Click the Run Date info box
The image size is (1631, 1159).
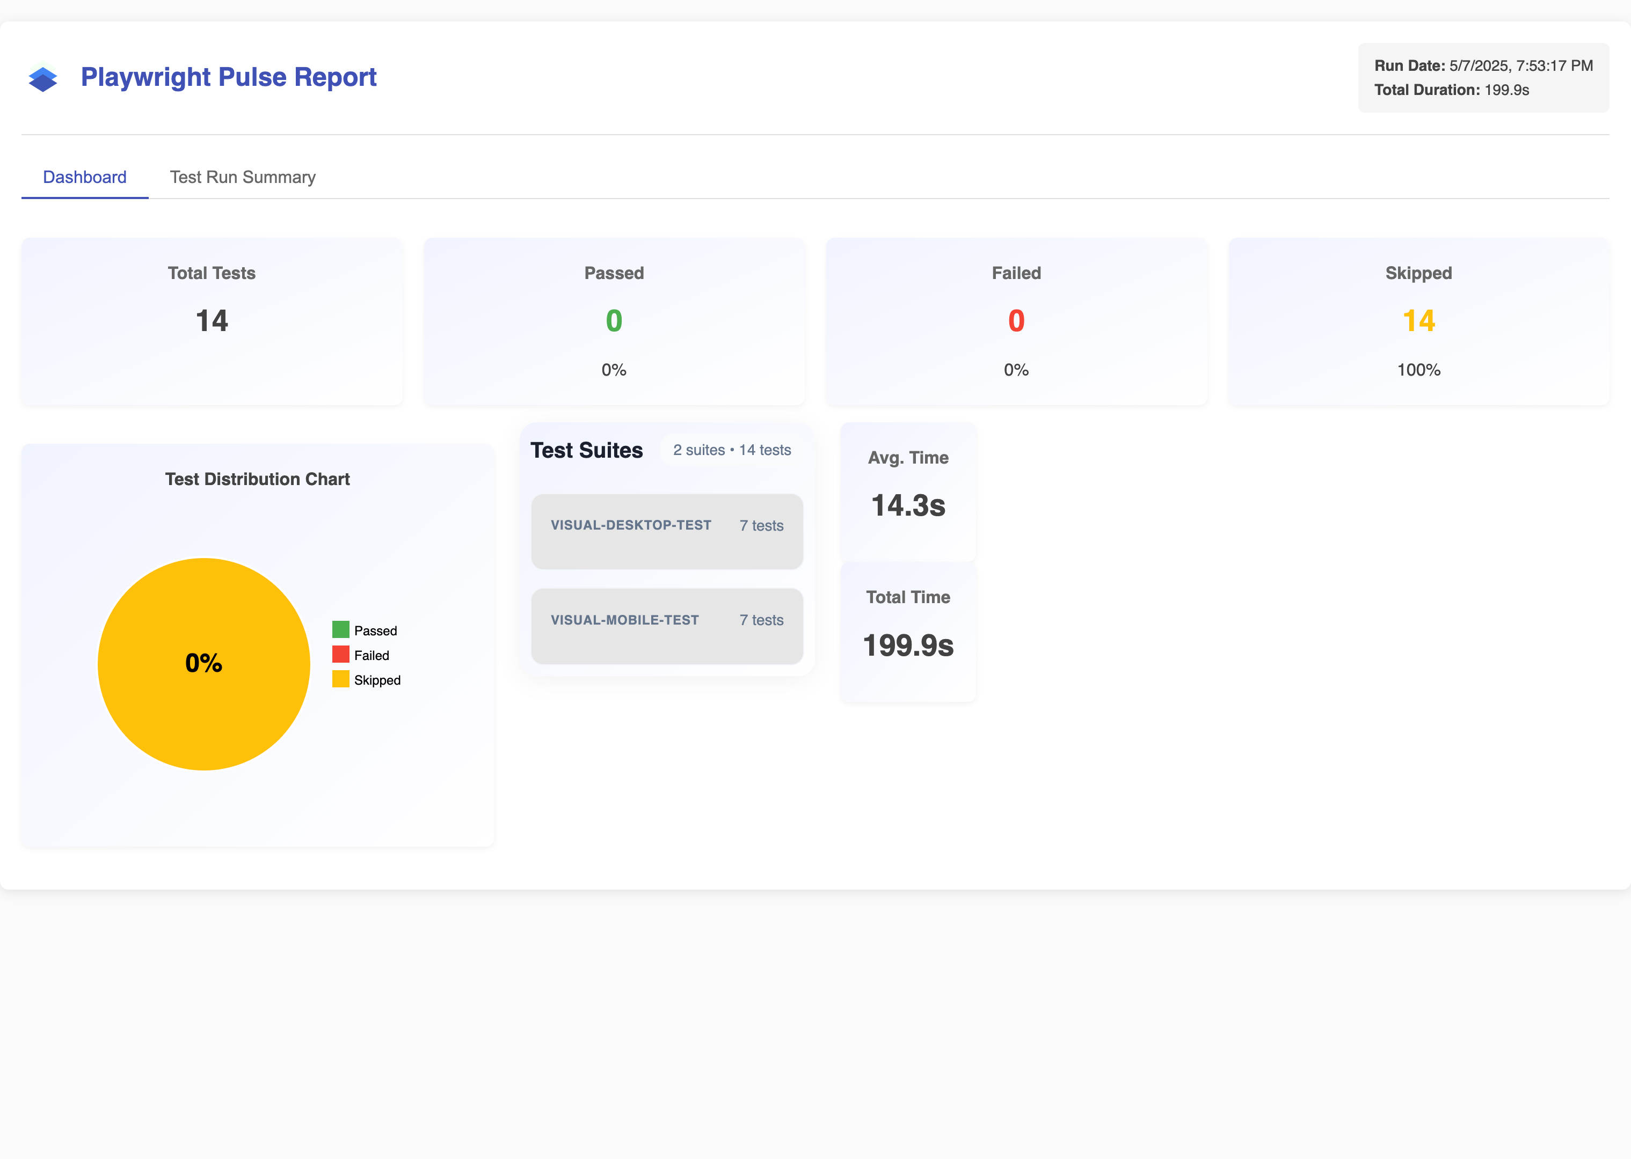point(1482,78)
